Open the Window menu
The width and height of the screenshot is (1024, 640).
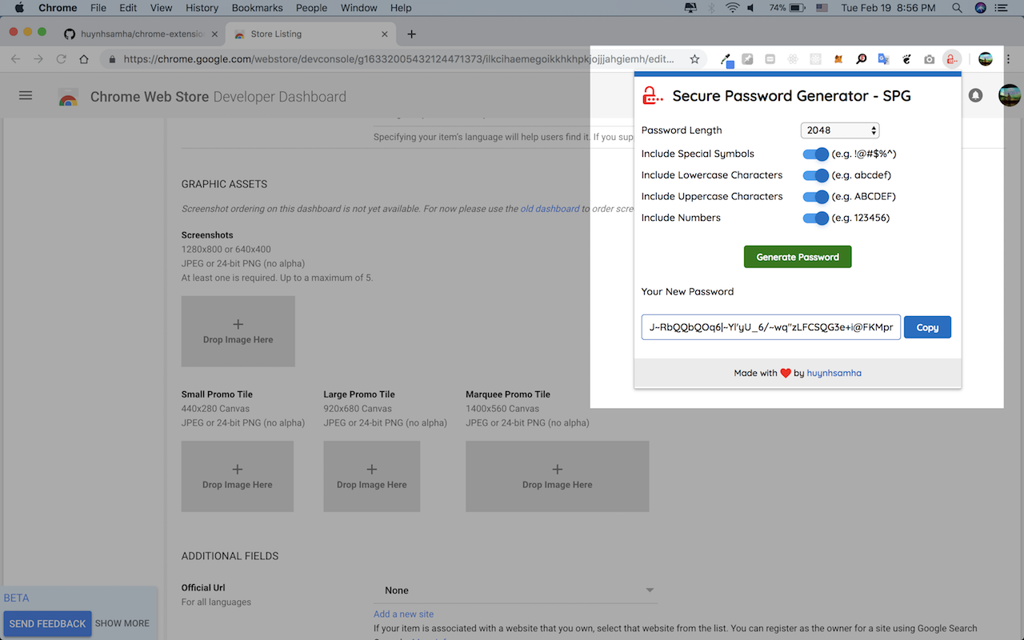click(359, 8)
